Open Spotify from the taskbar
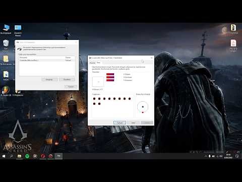 [27, 156]
